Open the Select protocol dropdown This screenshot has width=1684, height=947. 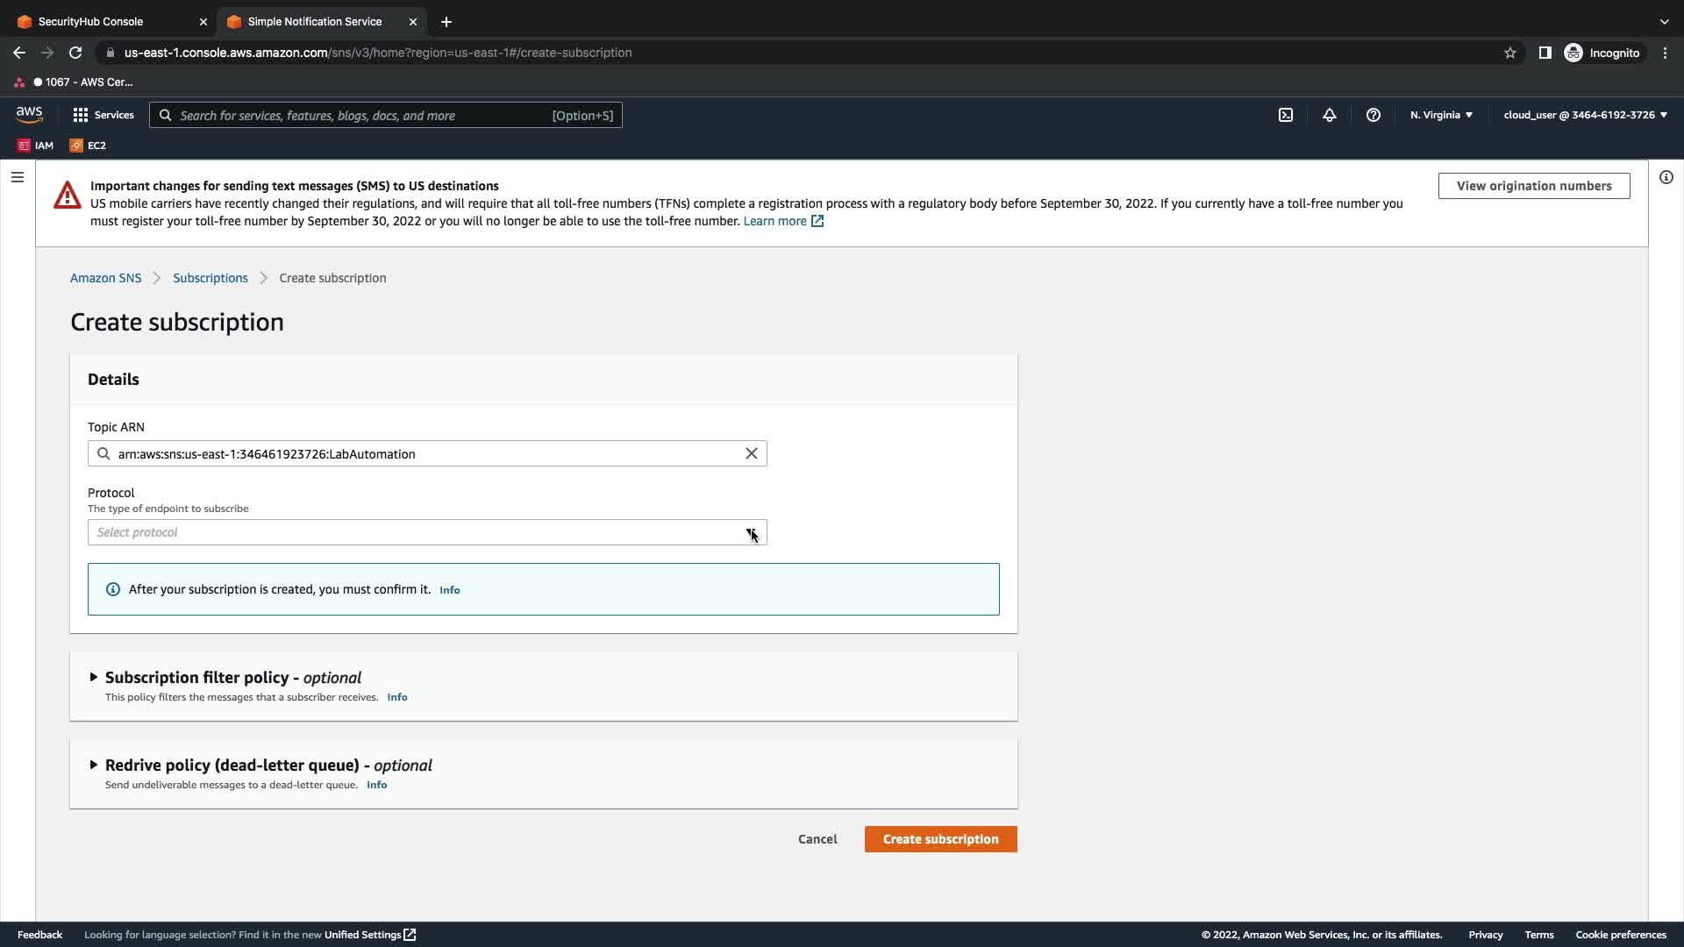point(427,532)
